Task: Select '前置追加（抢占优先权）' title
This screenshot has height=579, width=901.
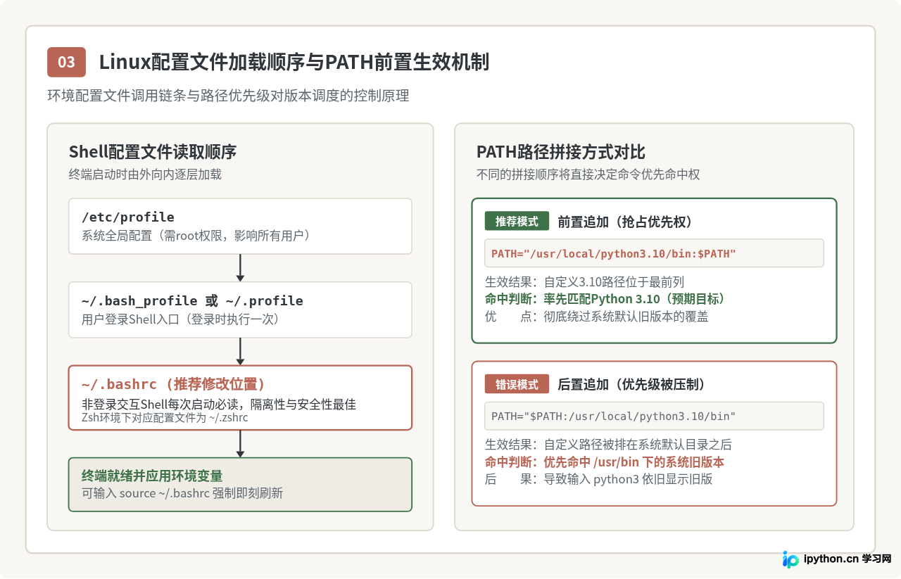Action: point(625,222)
